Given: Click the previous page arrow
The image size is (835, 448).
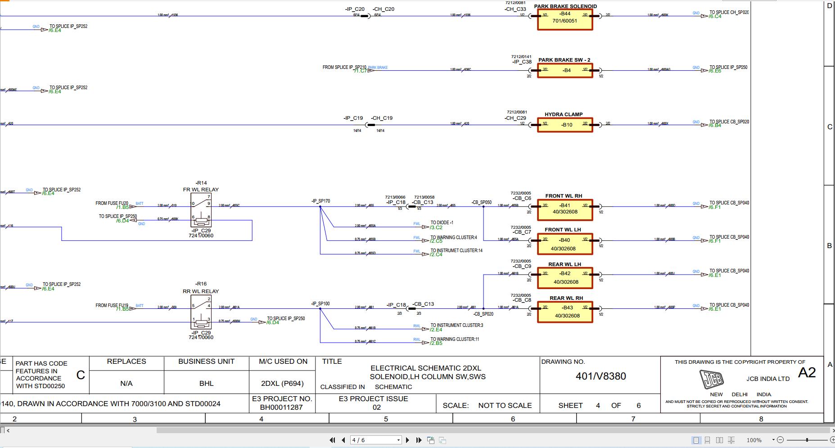Looking at the screenshot, I should click(343, 440).
